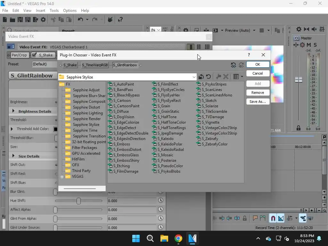The width and height of the screenshot is (328, 246).
Task: Click the Cut scissors icon in toolbar
Action: coord(53,20)
